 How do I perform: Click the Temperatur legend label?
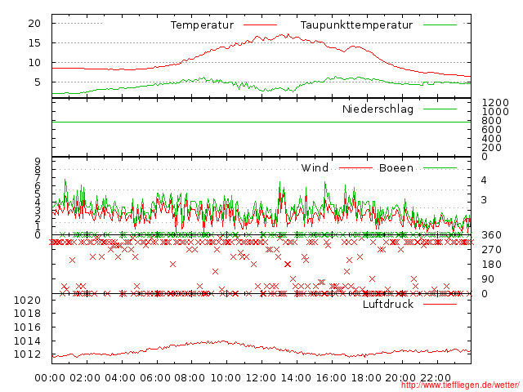coord(202,25)
